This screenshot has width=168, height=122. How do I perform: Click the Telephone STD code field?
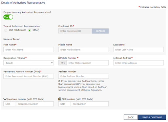pyautogui.click(x=10, y=104)
